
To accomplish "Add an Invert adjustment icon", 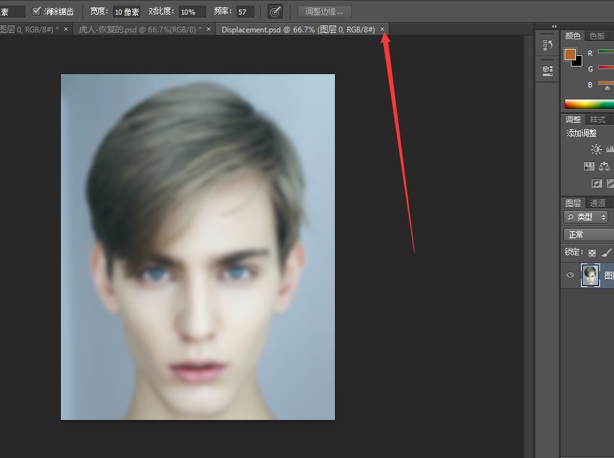I will (596, 184).
